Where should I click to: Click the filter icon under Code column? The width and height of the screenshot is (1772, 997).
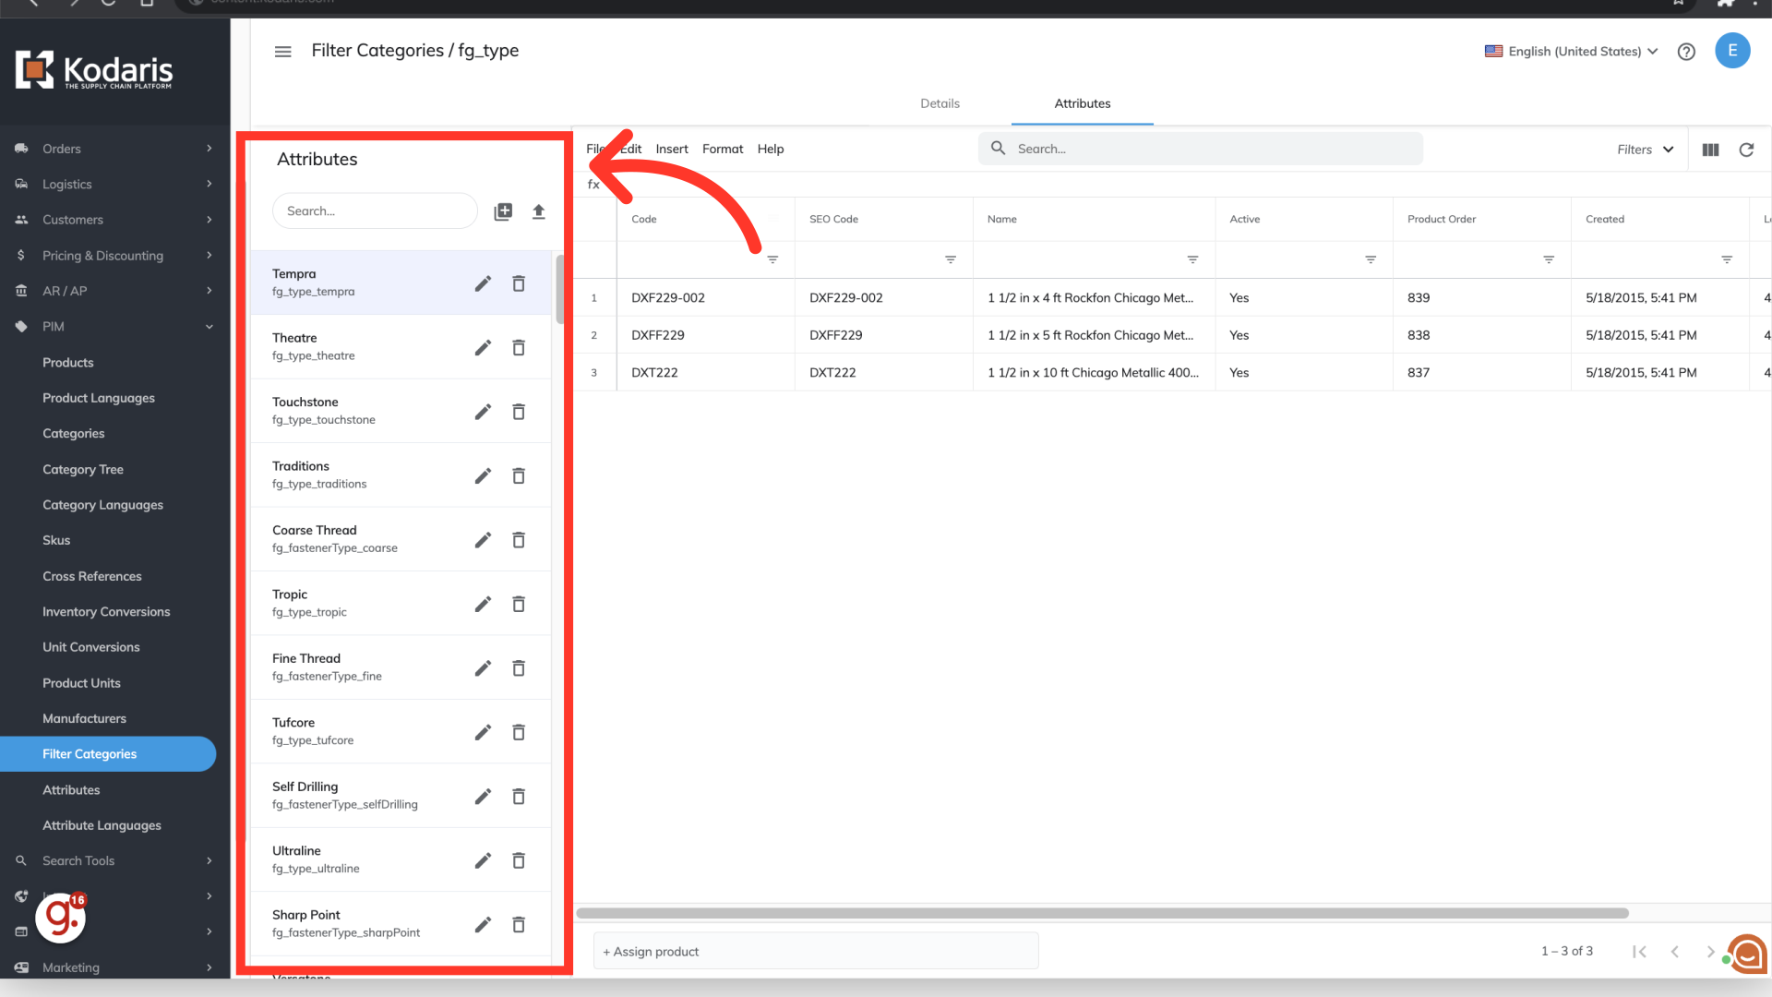772,259
